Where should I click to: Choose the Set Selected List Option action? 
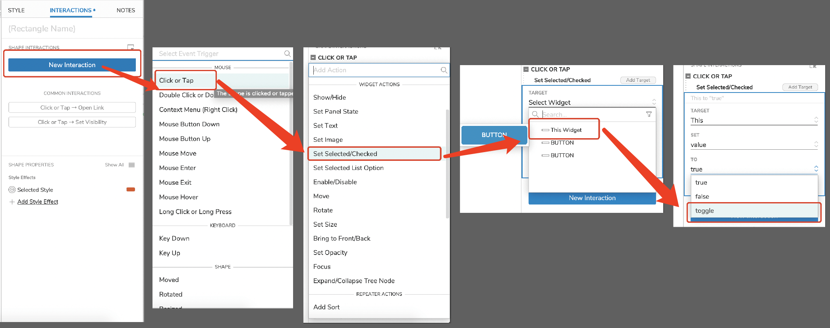coord(348,168)
